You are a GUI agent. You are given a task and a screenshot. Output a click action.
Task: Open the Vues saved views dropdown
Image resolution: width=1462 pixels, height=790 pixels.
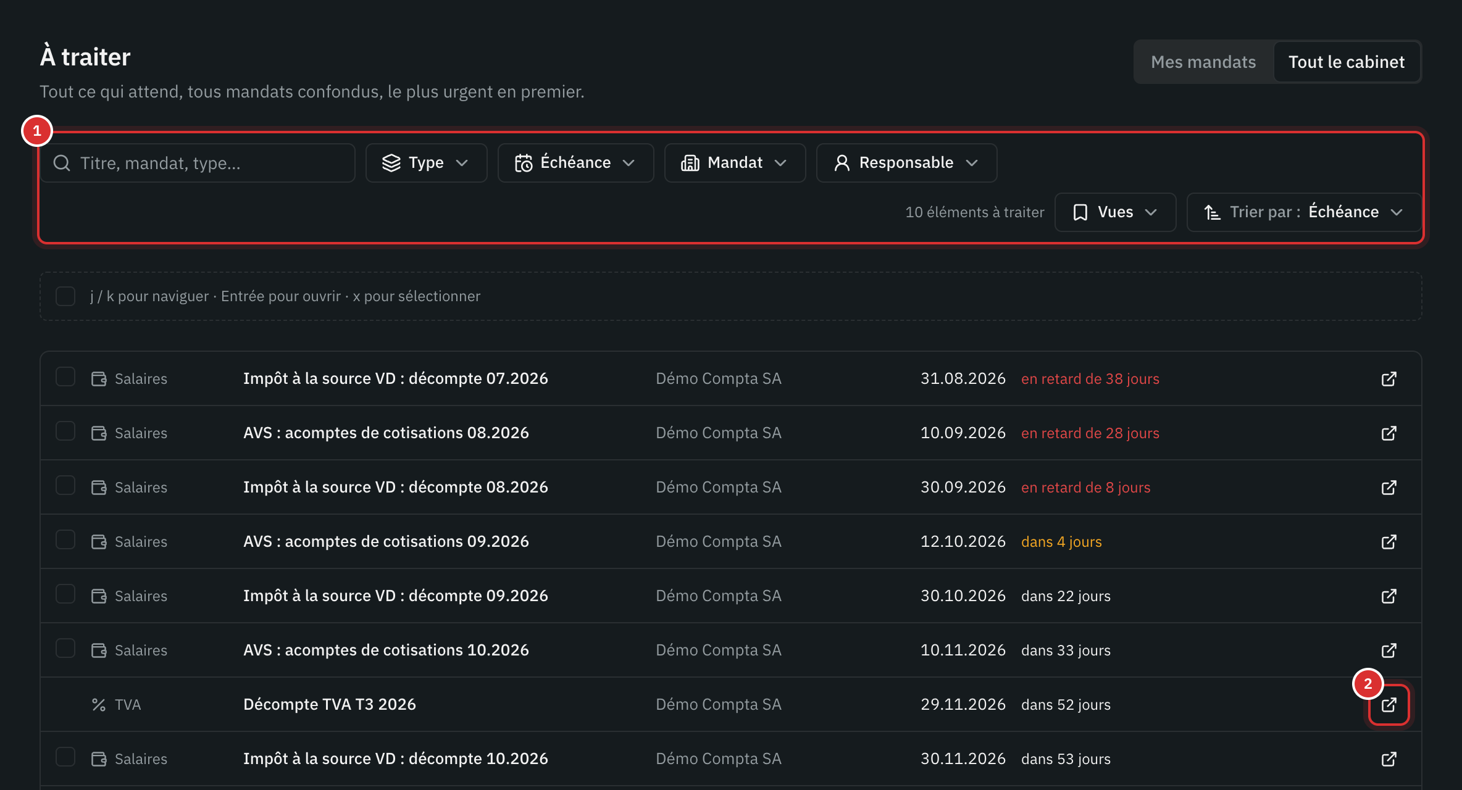click(1115, 212)
